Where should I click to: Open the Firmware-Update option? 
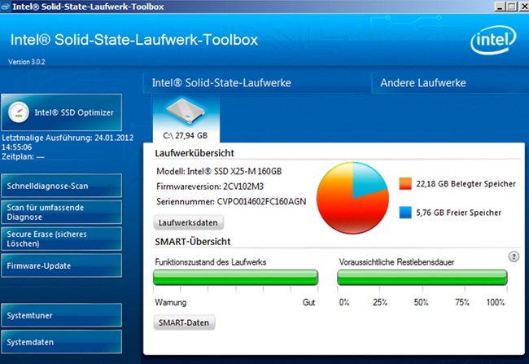(x=61, y=265)
